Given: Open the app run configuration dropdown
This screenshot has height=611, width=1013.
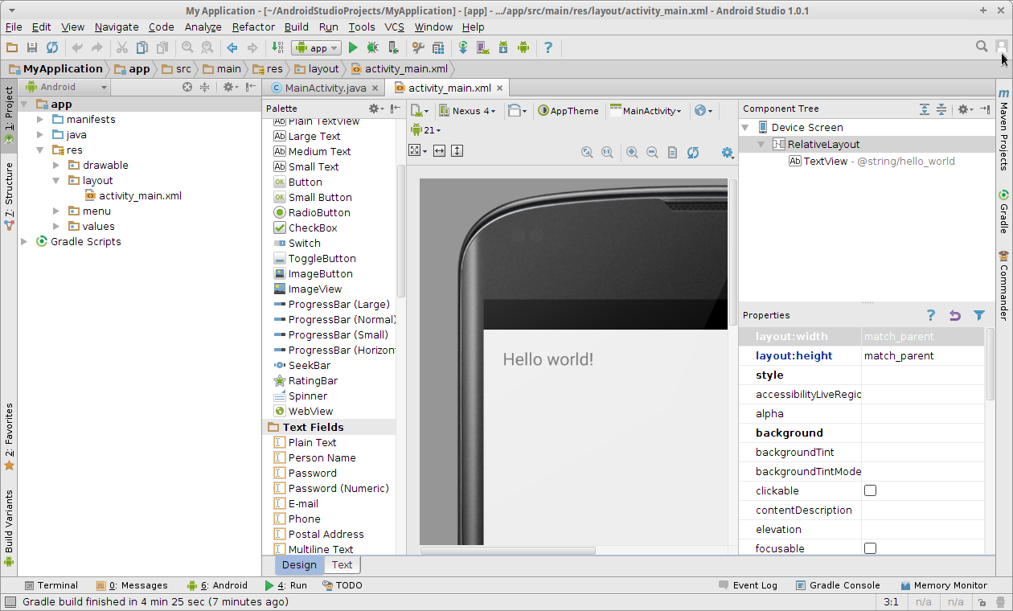Looking at the screenshot, I should point(316,48).
